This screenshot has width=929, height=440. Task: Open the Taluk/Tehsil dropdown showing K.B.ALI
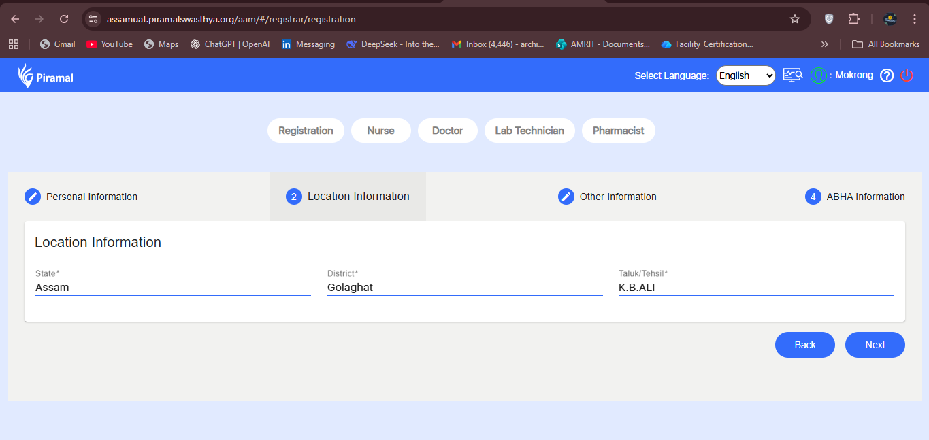point(755,288)
